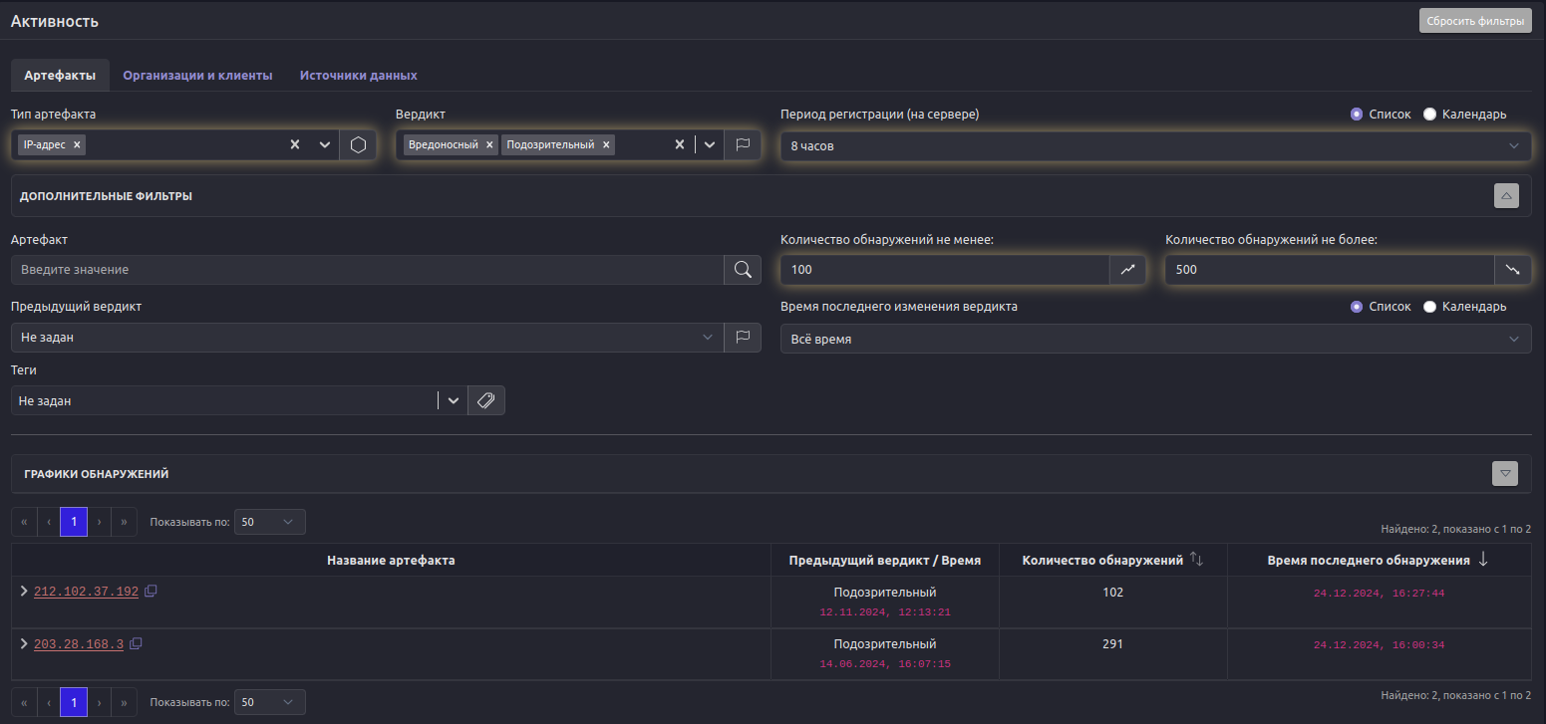
Task: Click the rising trend icon beside 100
Action: [x=1127, y=270]
